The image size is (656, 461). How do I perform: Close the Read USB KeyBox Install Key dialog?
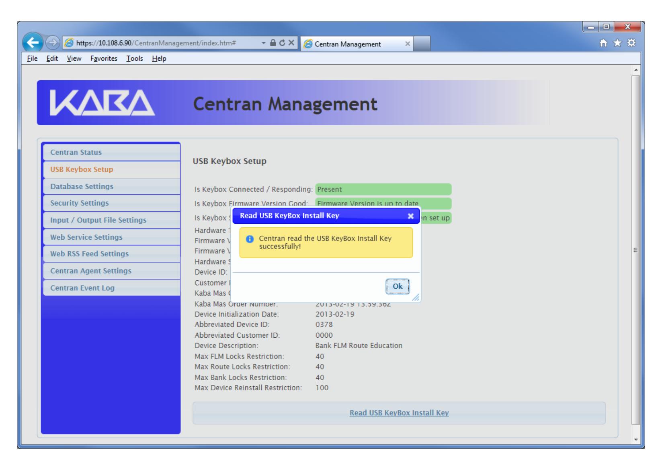pos(410,216)
